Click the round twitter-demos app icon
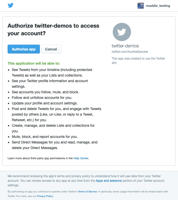This screenshot has width=178, height=200. tap(122, 32)
